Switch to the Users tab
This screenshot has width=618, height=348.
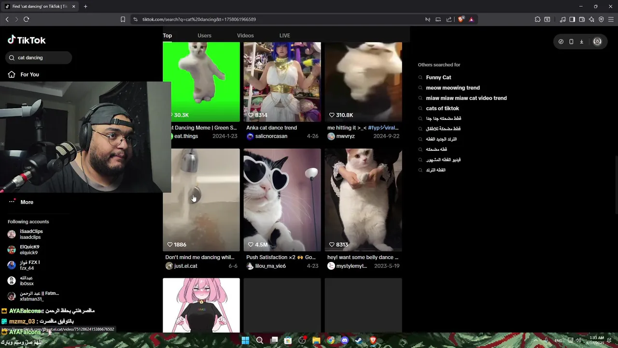[204, 35]
